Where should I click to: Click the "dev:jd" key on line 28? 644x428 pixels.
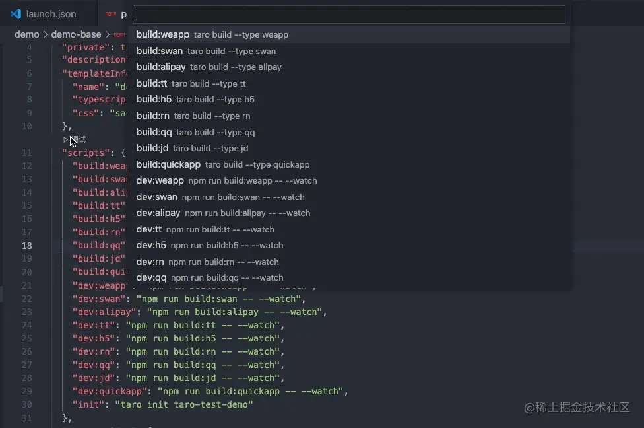tap(93, 378)
